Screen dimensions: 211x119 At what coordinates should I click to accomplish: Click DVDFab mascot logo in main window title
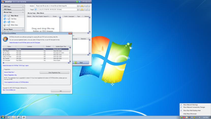(x=3, y=2)
